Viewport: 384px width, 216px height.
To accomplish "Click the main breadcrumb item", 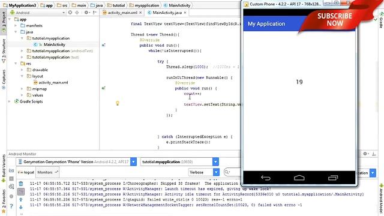I will tap(79, 5).
